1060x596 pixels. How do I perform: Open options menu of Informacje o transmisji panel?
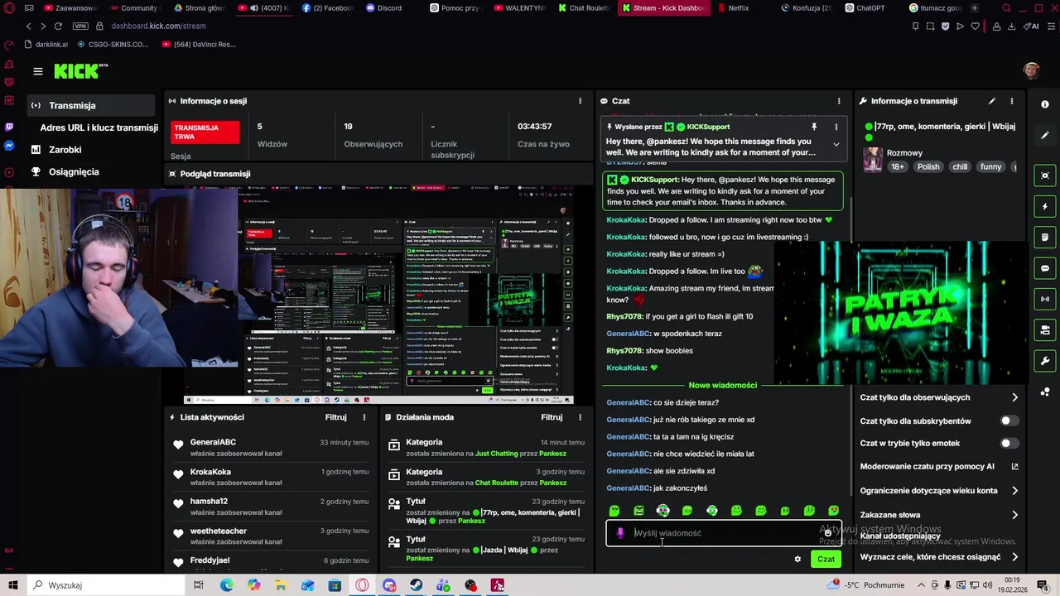click(x=1011, y=101)
